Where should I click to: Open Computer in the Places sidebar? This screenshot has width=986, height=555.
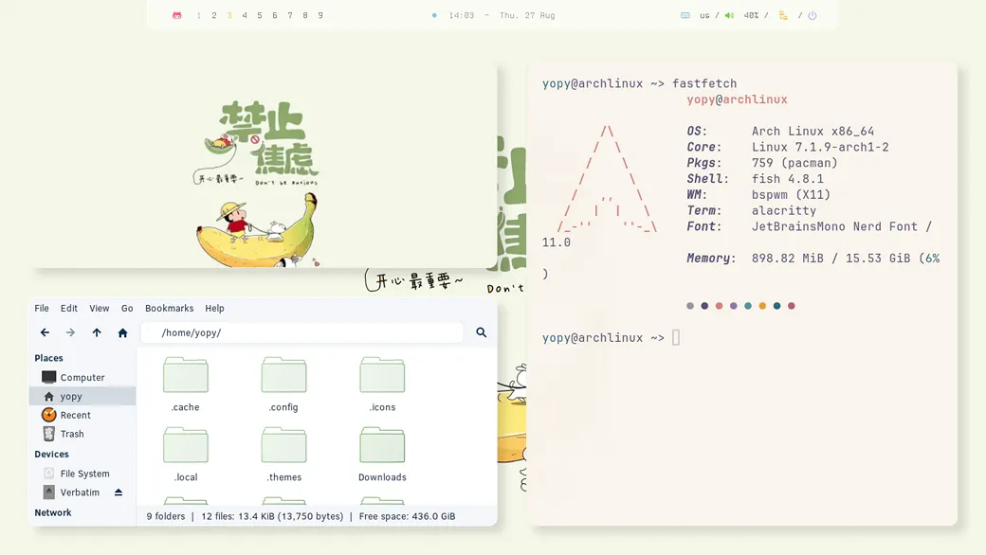coord(82,377)
